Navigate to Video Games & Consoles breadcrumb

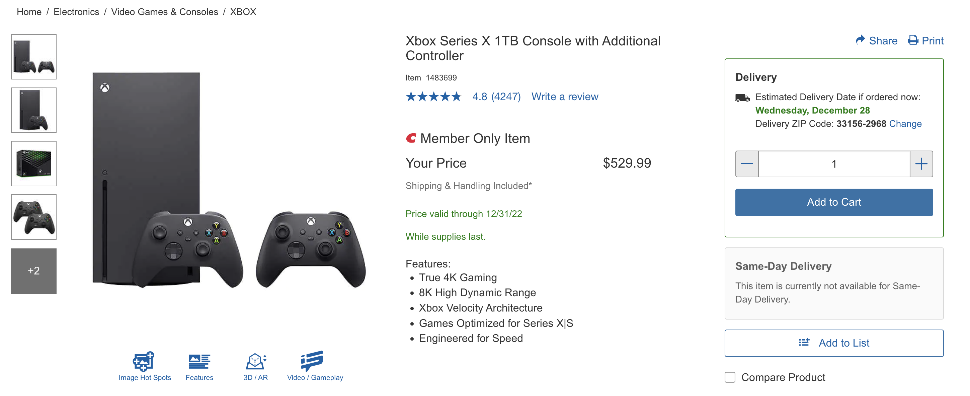click(164, 12)
